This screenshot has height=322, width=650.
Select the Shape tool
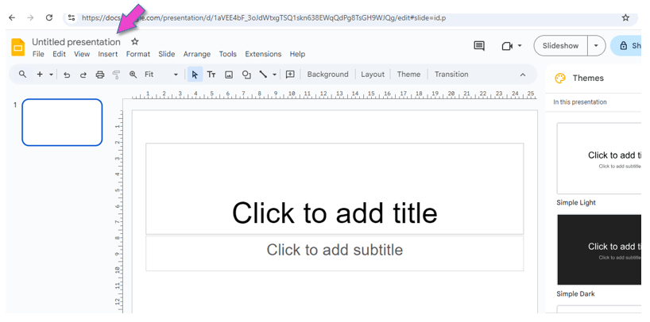tap(246, 75)
